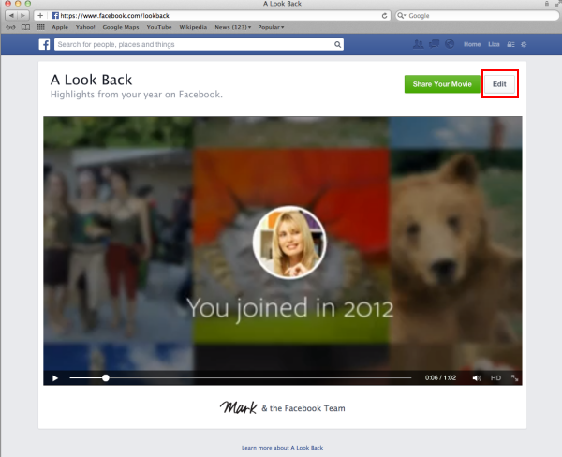The image size is (562, 457).
Task: Click the search magnifier in Facebook bar
Action: point(337,44)
